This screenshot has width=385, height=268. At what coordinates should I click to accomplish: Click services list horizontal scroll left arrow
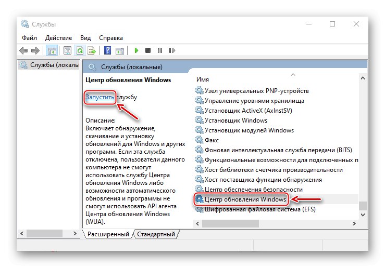(197, 223)
